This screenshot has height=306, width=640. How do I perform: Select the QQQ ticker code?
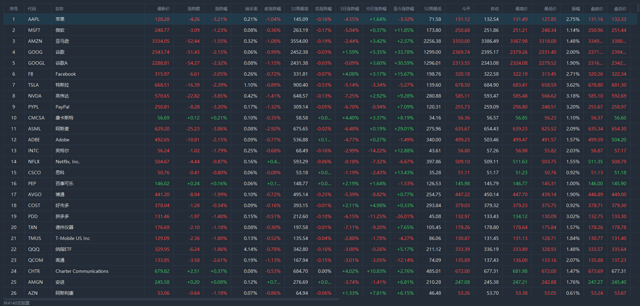coord(34,249)
